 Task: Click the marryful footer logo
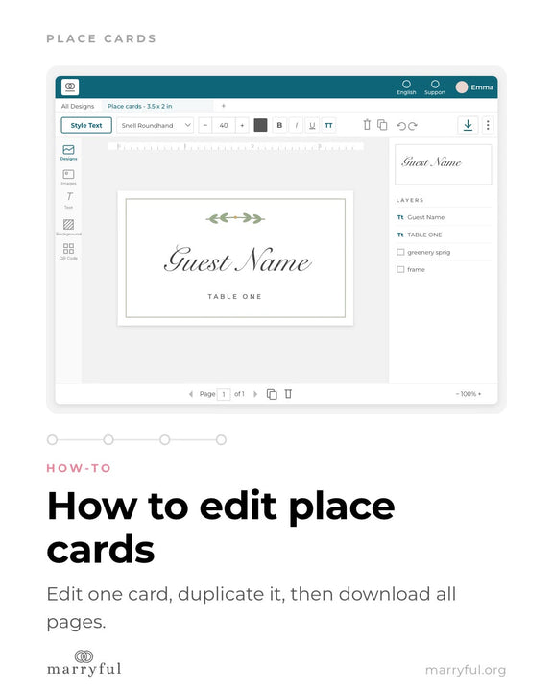(x=84, y=663)
